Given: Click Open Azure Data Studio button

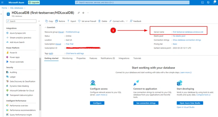Looking at the screenshot, I should [190, 103].
